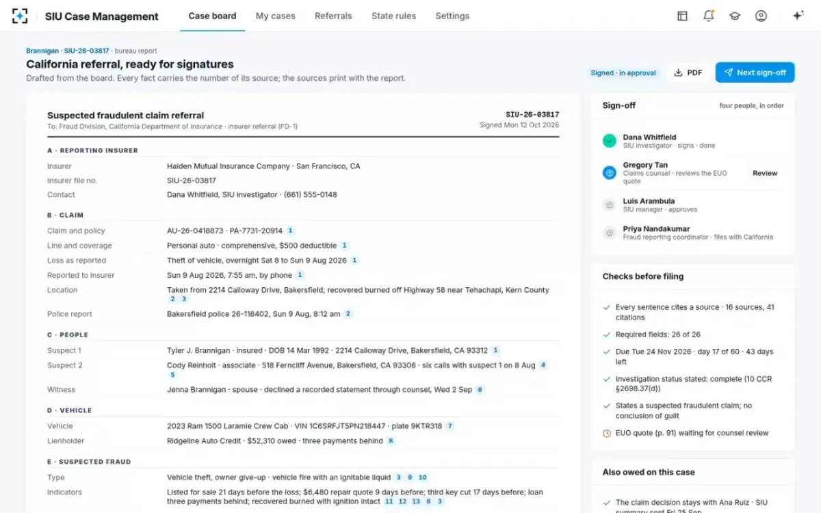Click the Signed in approval status badge

point(623,73)
